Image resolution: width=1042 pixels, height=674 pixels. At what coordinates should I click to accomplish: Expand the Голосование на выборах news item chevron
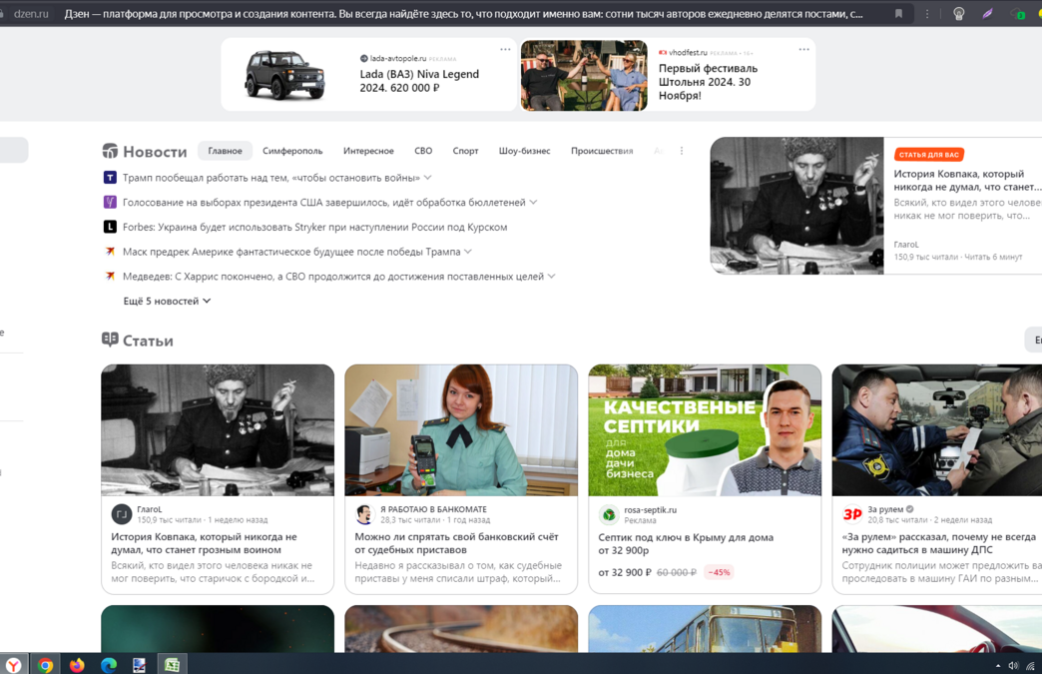(533, 202)
